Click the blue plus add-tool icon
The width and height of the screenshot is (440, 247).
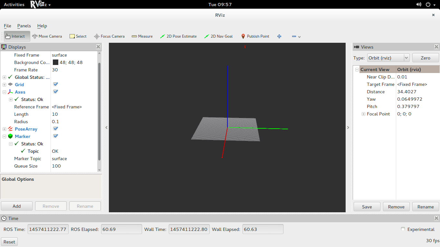[x=279, y=36]
